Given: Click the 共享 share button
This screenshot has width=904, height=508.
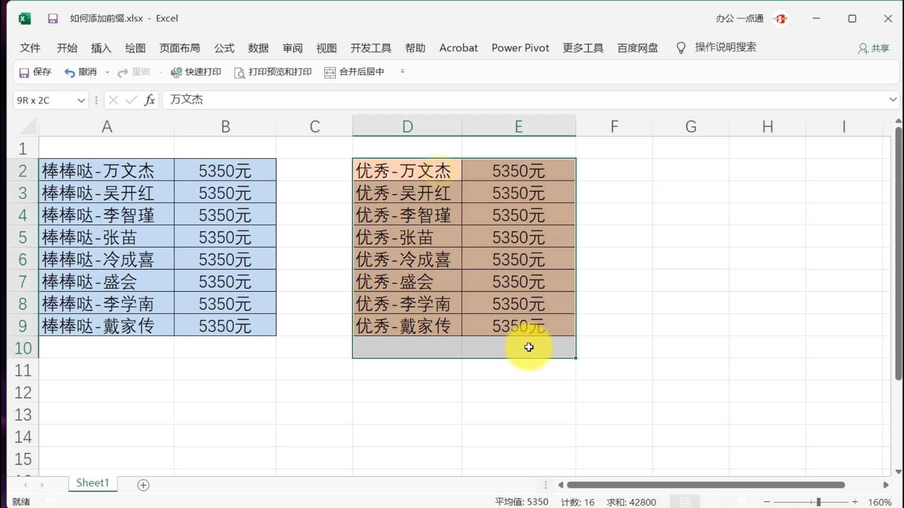Looking at the screenshot, I should click(874, 48).
